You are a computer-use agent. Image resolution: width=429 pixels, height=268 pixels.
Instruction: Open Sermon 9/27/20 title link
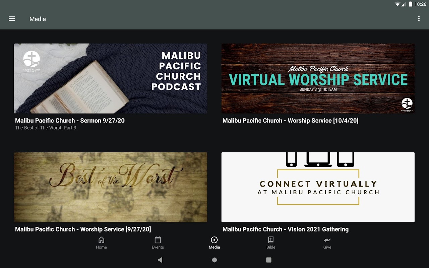point(70,121)
